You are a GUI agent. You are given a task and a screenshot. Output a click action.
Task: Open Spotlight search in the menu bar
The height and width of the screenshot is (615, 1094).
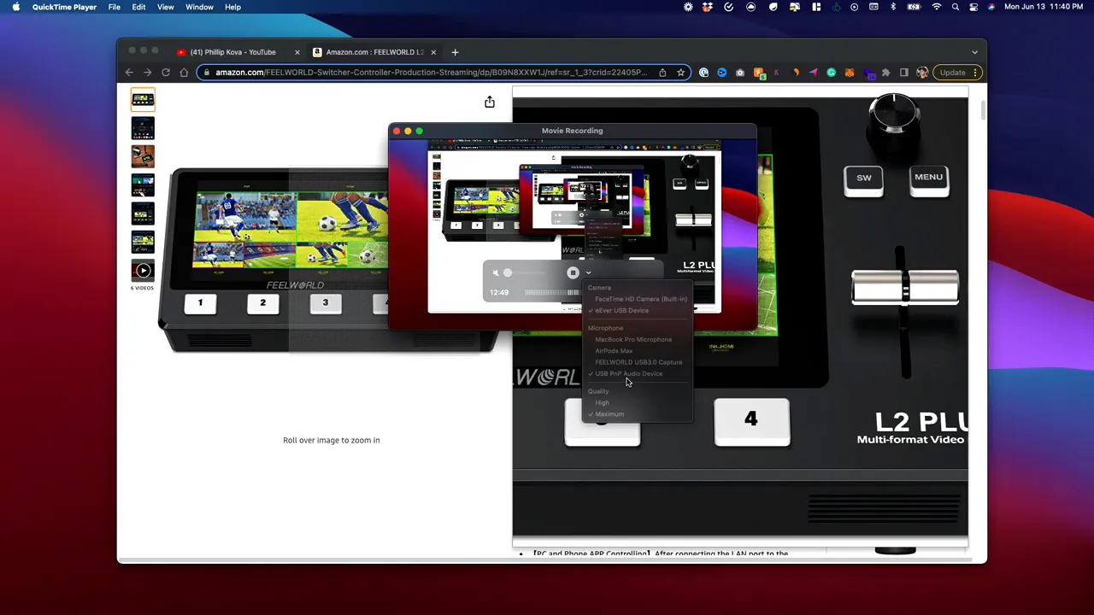pyautogui.click(x=956, y=7)
